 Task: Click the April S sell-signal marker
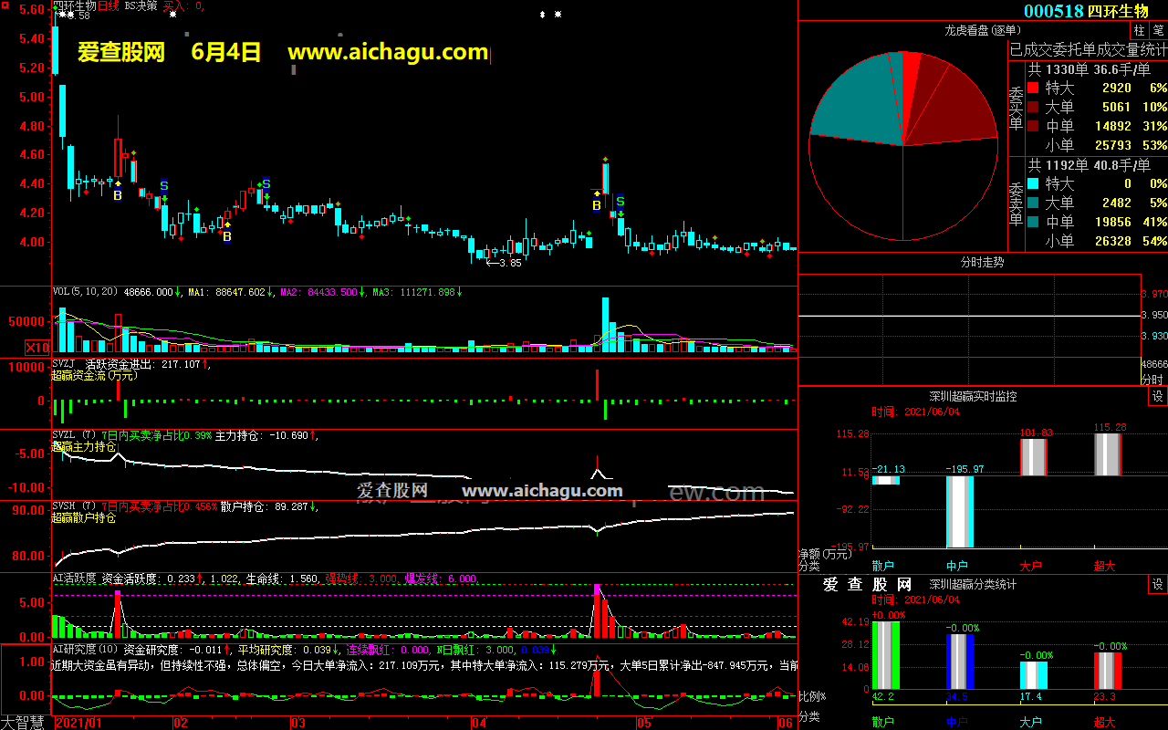(620, 201)
